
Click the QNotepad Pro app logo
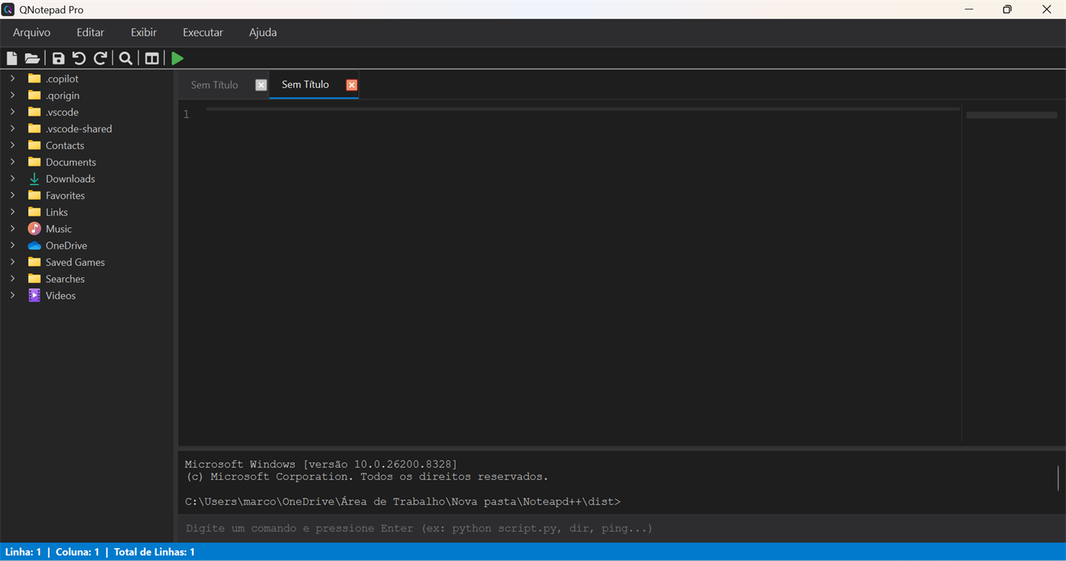[x=8, y=9]
